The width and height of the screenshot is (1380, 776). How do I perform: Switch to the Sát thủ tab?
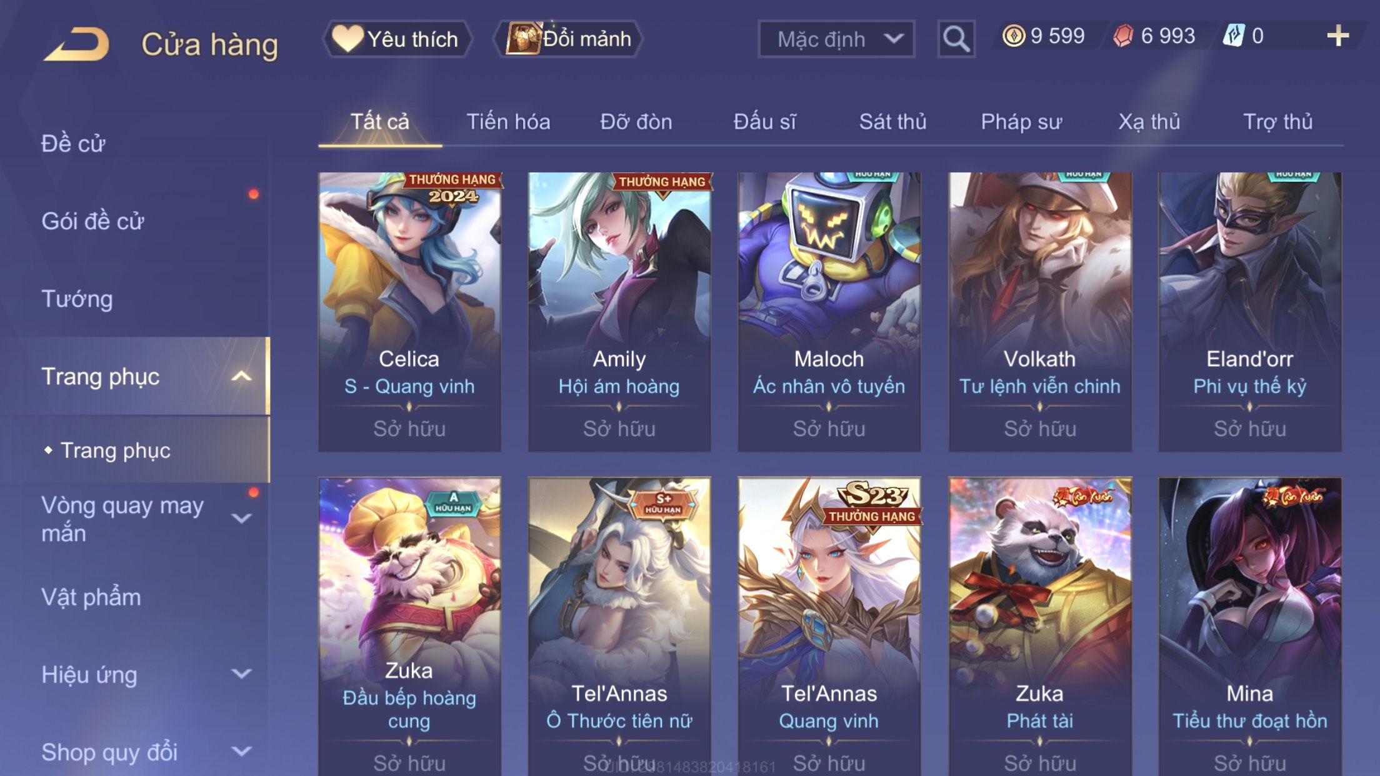coord(892,122)
